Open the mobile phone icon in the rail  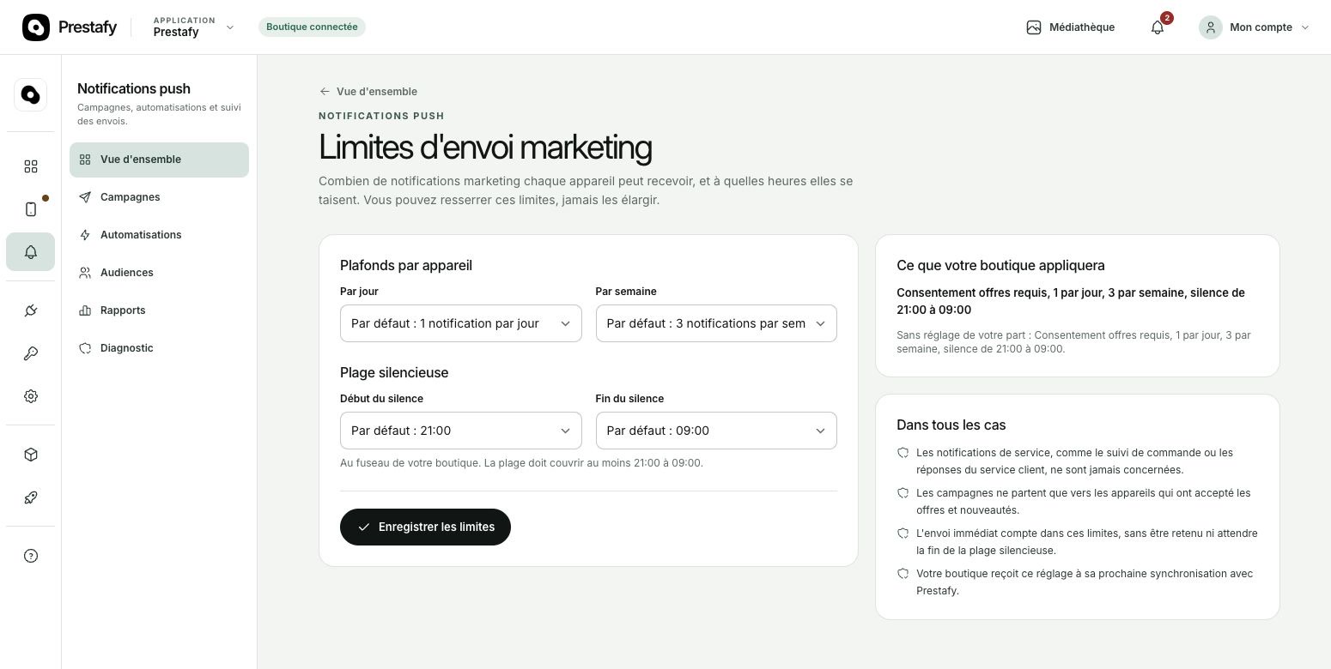31,209
